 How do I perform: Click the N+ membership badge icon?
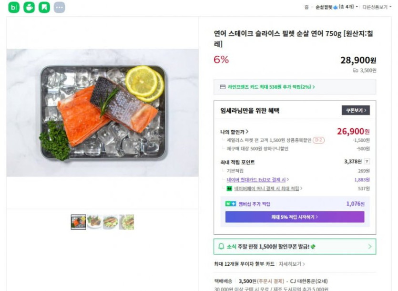[231, 204]
